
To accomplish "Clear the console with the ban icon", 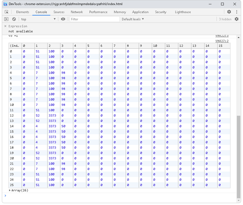I will [x=14, y=19].
